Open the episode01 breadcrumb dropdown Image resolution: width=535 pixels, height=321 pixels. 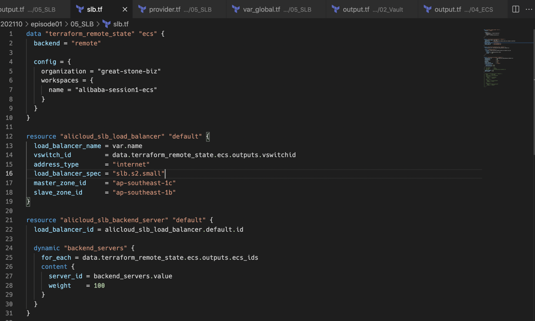(x=46, y=24)
